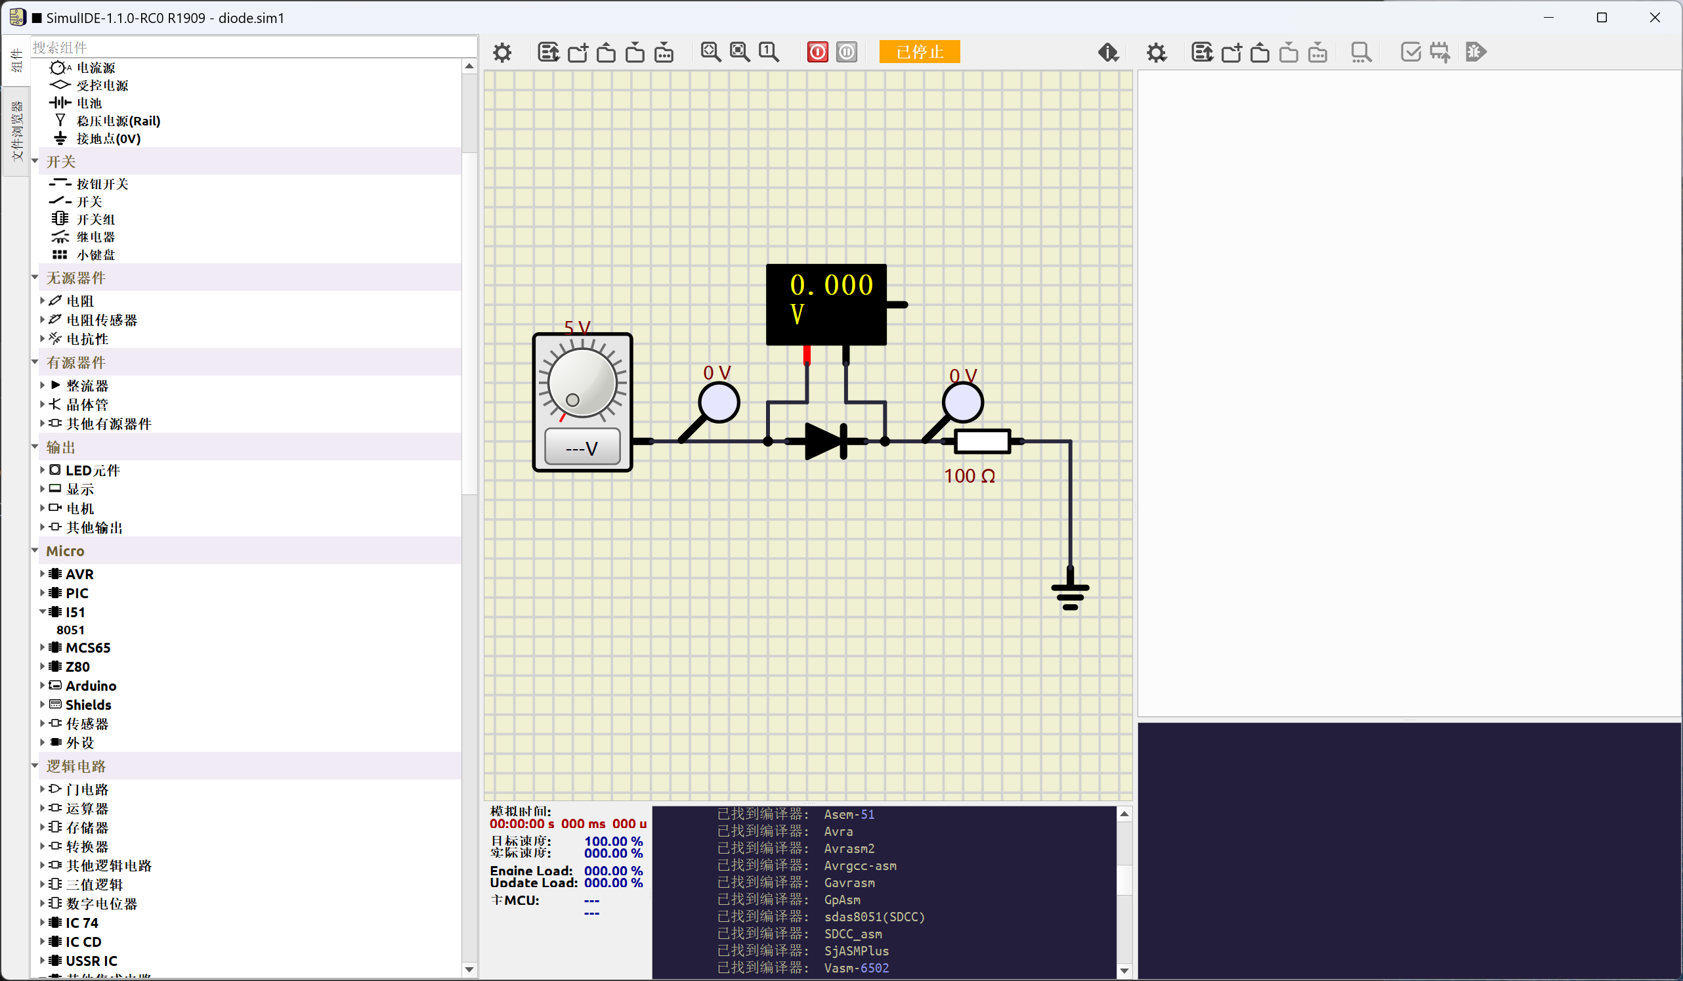Switch to the 文件浏览器 side tab
The height and width of the screenshot is (981, 1683).
pos(16,130)
